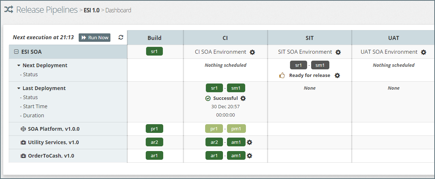This screenshot has height=179, width=435.
Task: Click the Run Now button
Action: pos(94,37)
